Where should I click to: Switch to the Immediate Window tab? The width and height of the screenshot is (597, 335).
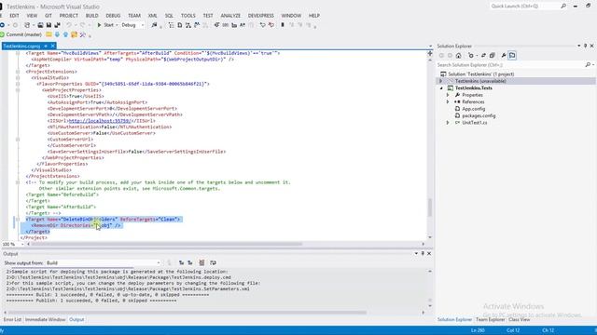46,320
